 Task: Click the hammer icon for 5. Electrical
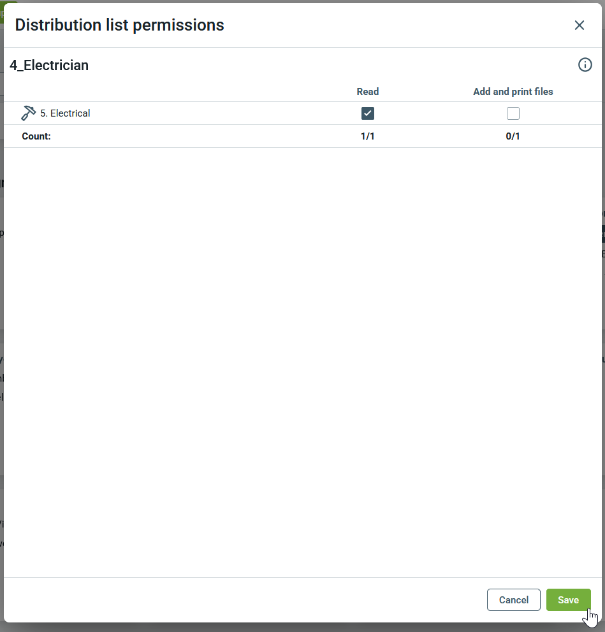click(28, 113)
